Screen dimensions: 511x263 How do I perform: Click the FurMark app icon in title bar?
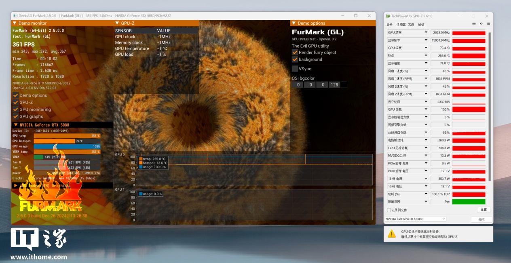coord(15,16)
